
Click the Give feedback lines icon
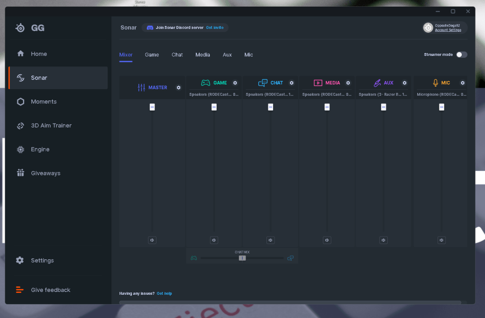(x=19, y=290)
